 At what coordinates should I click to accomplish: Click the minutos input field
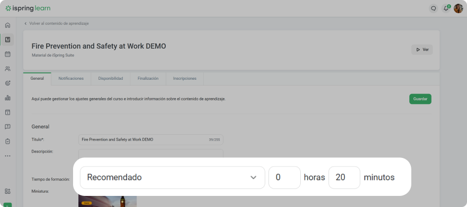344,177
